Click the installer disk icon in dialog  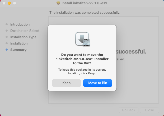point(83,39)
